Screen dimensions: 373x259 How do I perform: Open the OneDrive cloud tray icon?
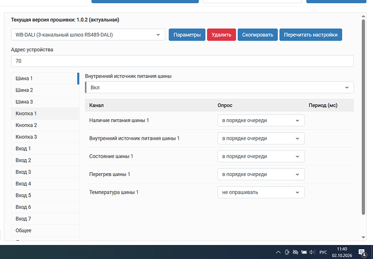[296, 252]
